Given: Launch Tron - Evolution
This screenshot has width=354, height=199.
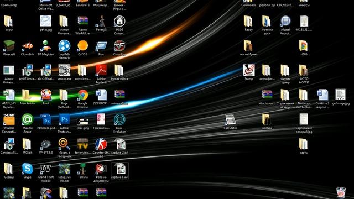Looking at the screenshot, I should 119,119.
